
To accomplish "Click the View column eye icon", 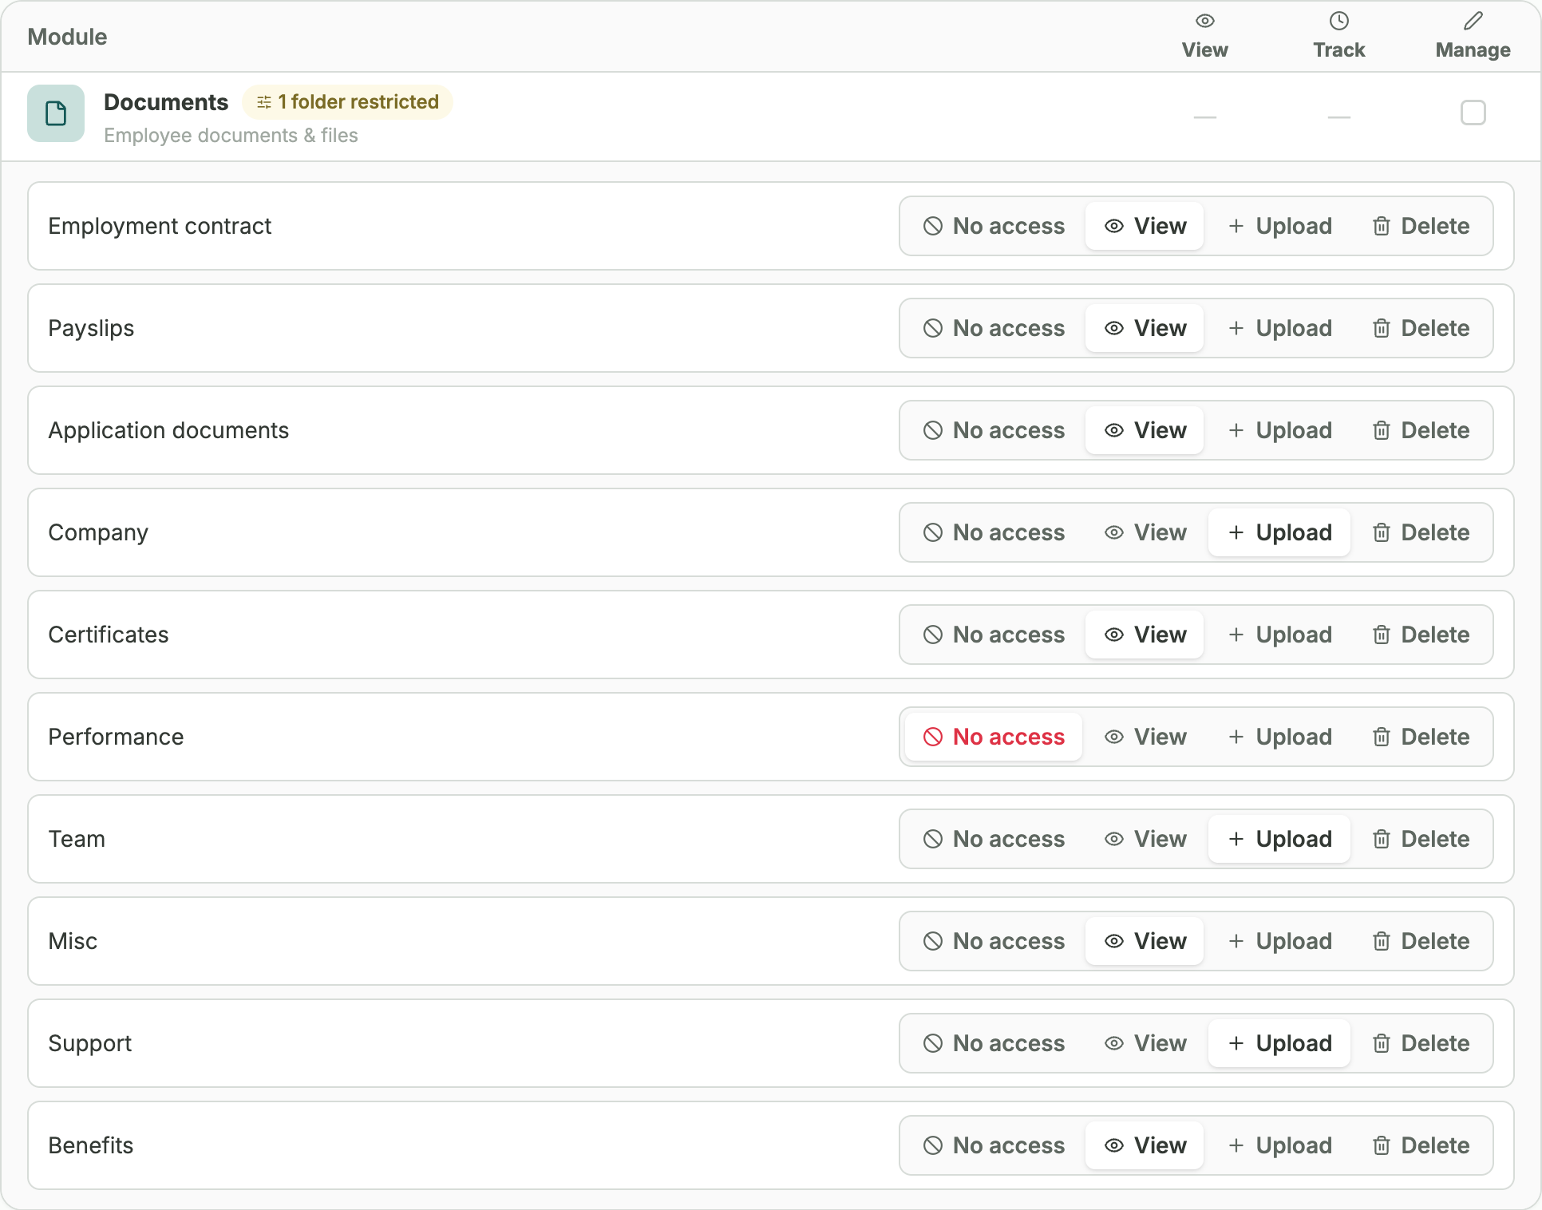I will [x=1205, y=21].
